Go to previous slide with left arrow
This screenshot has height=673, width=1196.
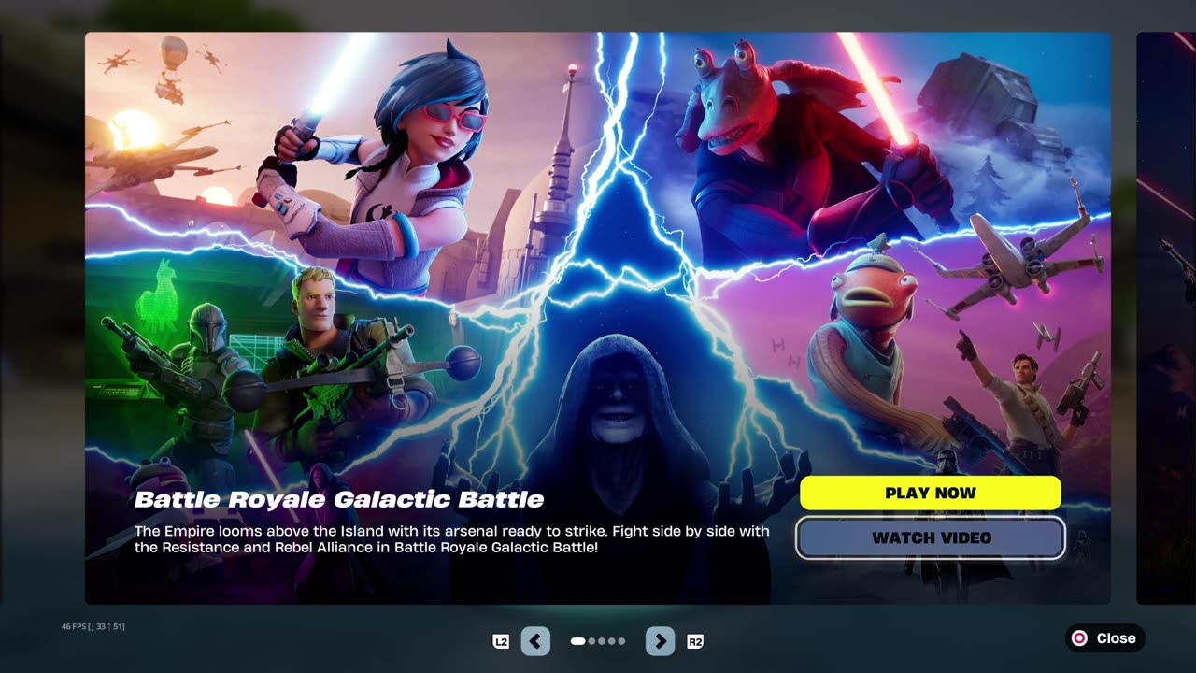coord(535,640)
